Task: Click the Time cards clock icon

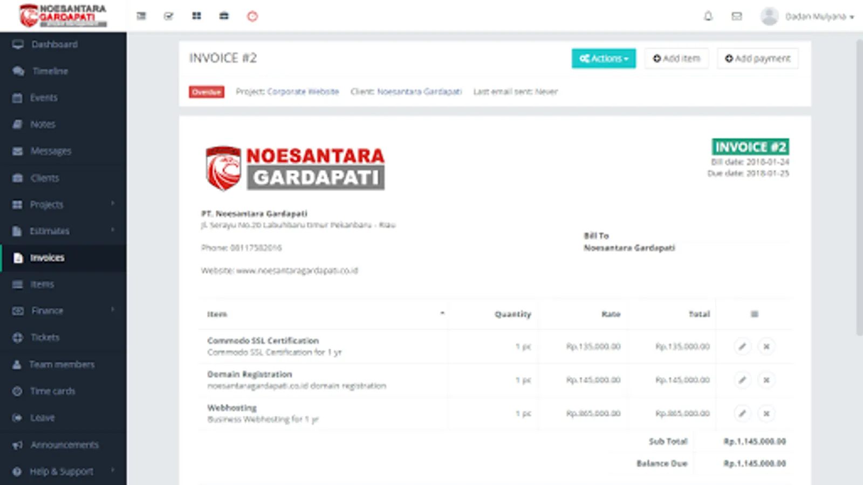Action: pos(17,391)
